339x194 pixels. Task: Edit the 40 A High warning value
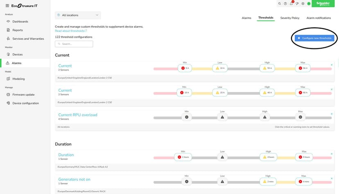point(267,93)
